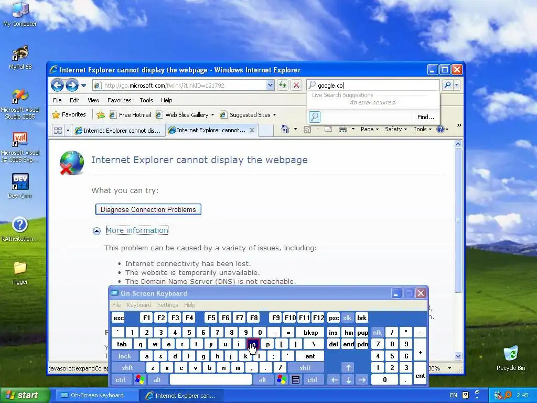Click Find... in search suggestions
The image size is (537, 403).
[426, 117]
